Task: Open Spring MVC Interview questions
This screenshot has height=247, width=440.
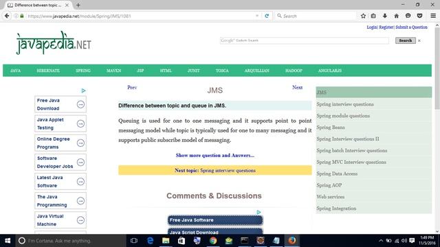Action: tap(351, 162)
